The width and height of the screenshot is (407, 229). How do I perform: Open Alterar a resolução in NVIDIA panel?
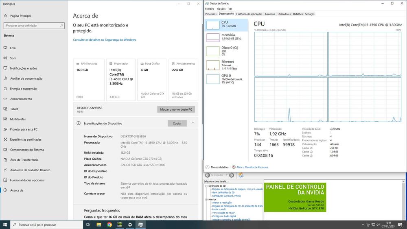[222, 203]
